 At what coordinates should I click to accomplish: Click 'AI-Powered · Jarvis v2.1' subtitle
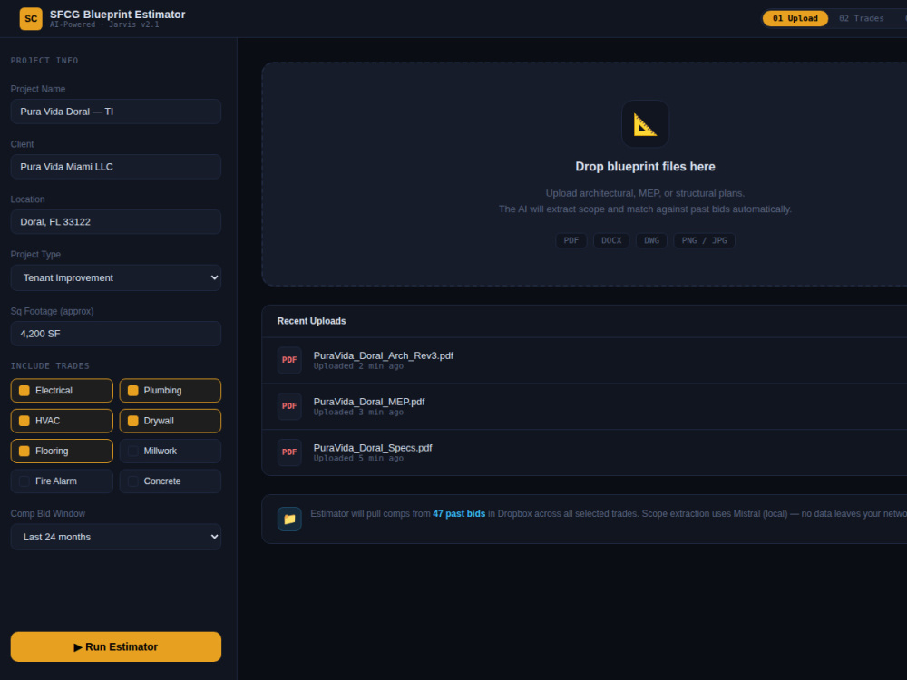[x=104, y=24]
